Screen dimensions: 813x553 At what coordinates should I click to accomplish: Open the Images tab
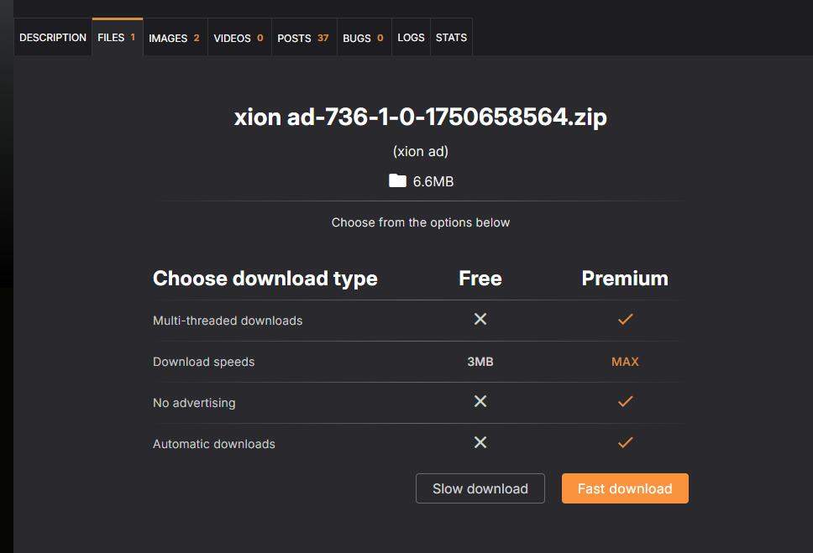click(174, 38)
